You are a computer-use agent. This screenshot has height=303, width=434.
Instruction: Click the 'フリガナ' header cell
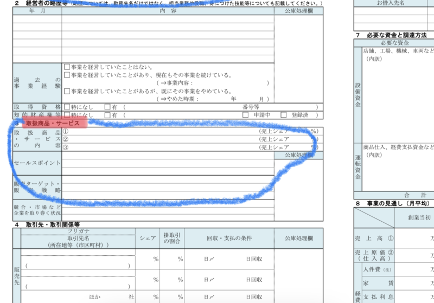click(78, 231)
